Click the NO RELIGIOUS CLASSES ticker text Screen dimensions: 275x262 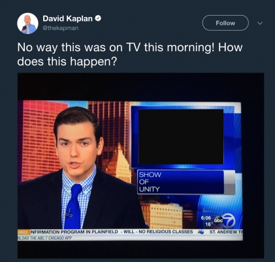[x=166, y=232]
